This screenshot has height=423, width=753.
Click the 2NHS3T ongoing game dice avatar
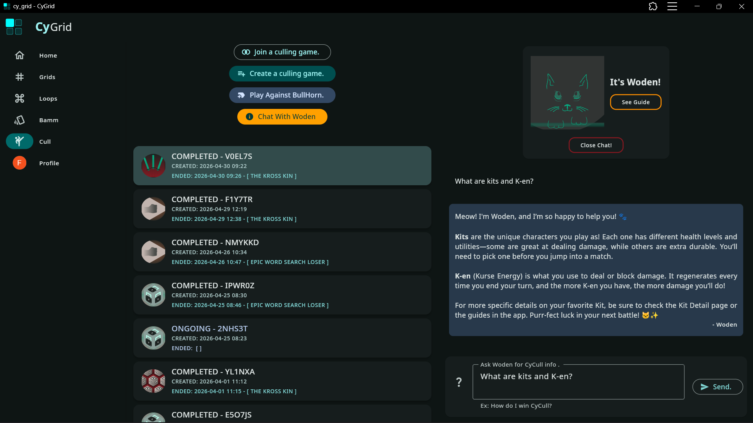pyautogui.click(x=153, y=338)
